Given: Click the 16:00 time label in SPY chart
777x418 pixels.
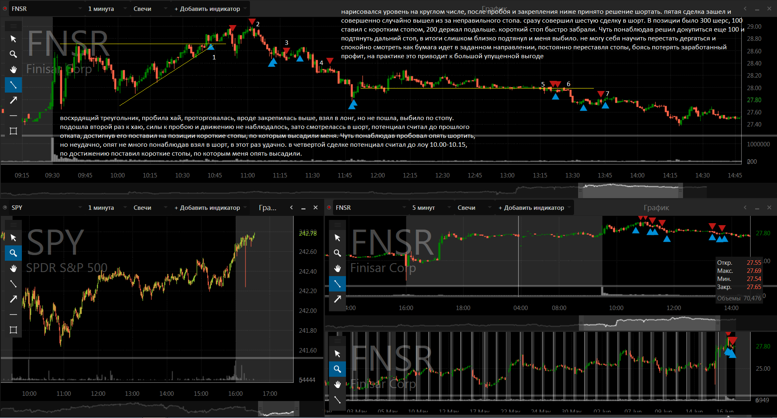Looking at the screenshot, I should coord(235,393).
